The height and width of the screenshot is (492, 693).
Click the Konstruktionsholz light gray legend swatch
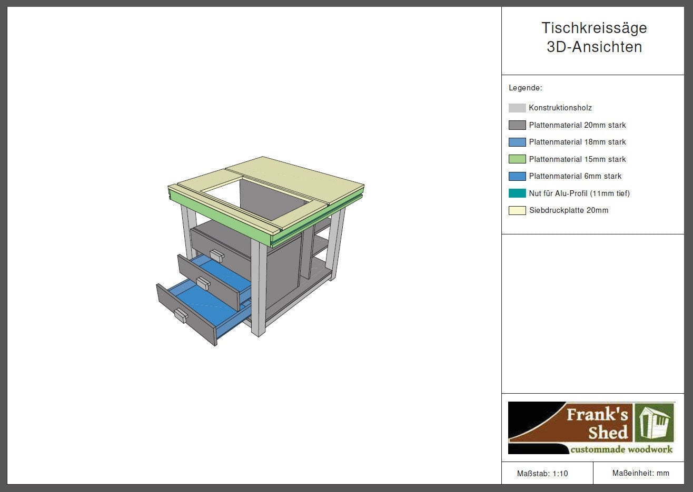517,108
